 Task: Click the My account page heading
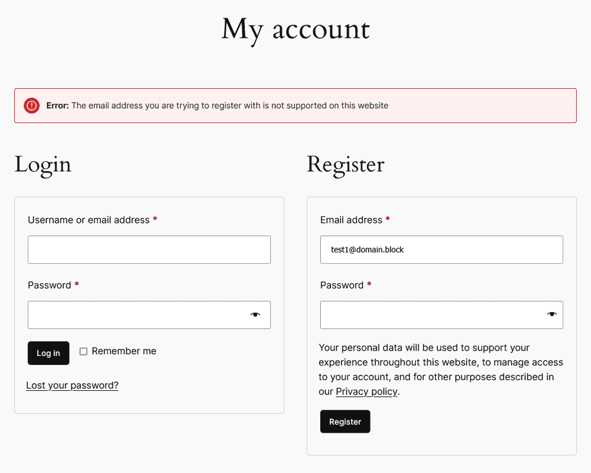(x=295, y=30)
